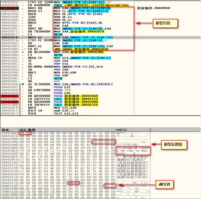Select breakpoint address 00402060 in disassembly
The width and height of the screenshot is (201, 199).
10,8
